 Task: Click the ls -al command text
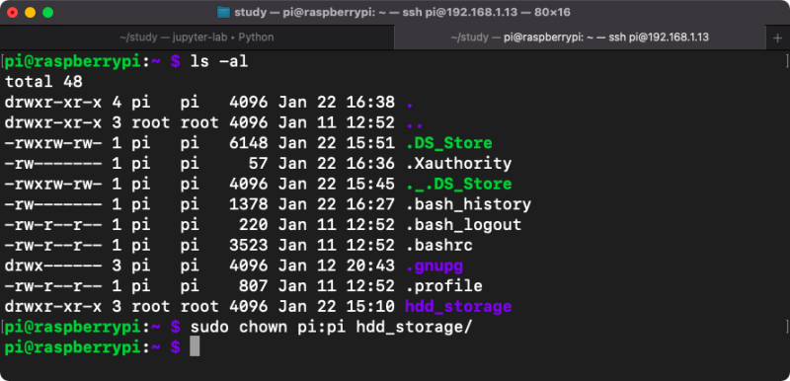(x=219, y=61)
